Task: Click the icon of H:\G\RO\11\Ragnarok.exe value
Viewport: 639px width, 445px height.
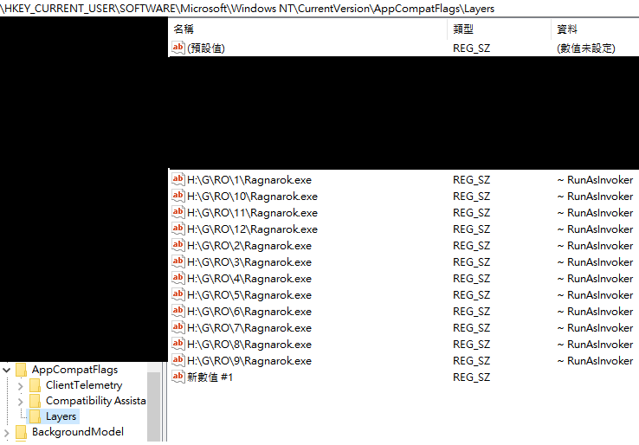Action: point(178,212)
